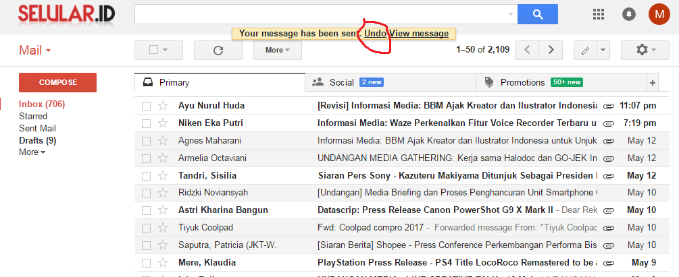The image size is (679, 277).
Task: Tick checkbox for Agnes Maharani email
Action: (147, 141)
